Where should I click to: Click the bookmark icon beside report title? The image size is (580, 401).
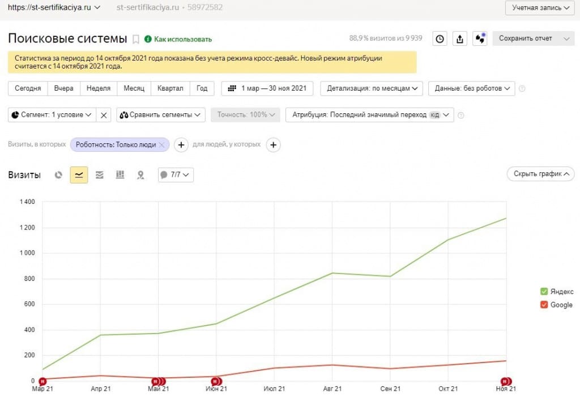136,39
